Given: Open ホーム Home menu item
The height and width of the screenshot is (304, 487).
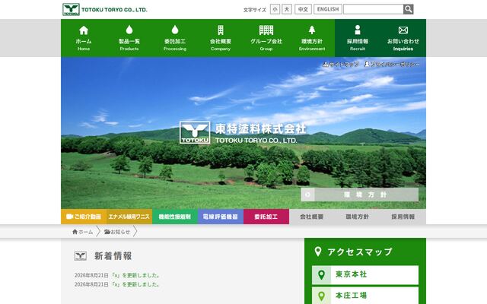Looking at the screenshot, I should [x=84, y=38].
